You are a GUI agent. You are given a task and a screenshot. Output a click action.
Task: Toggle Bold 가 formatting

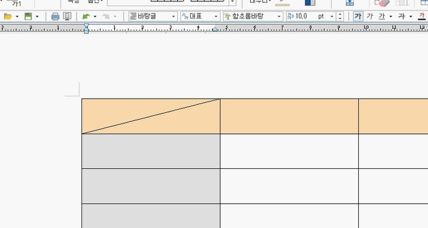358,17
